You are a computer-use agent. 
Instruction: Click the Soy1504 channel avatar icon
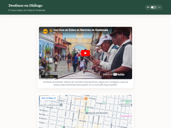45,31
